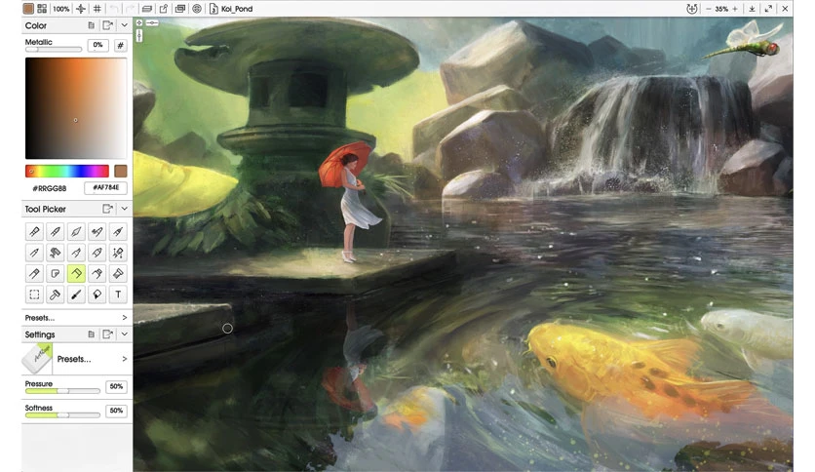815x472 pixels.
Task: Open the four-squares panel layout icon
Action: 42,9
